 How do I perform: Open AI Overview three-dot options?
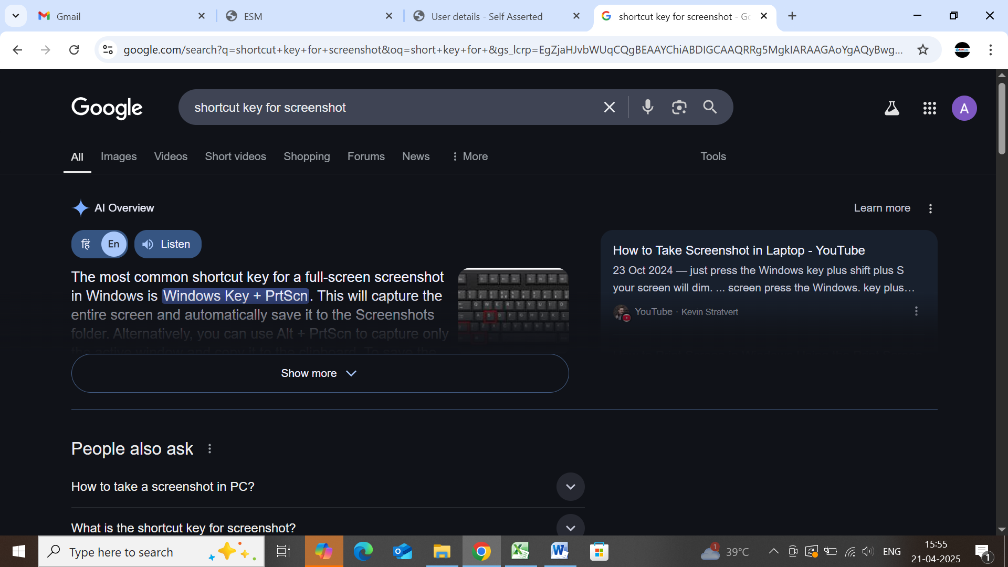point(930,208)
